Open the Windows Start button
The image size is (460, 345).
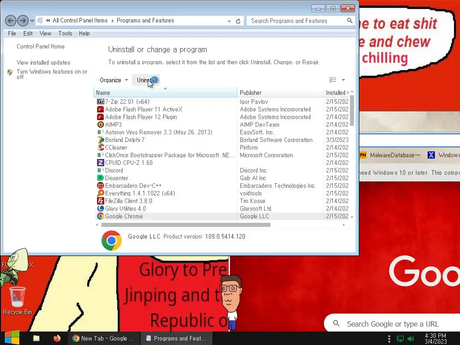click(12, 338)
